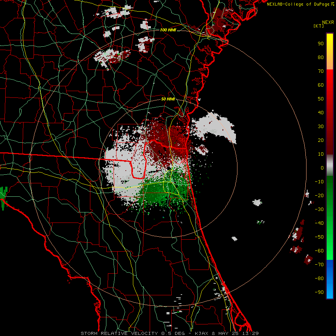The width and height of the screenshot is (336, 336).
Task: Select the -20 value on velocity scale
Action: pos(319,195)
